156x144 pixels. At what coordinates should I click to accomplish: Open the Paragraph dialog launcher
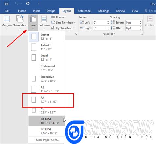142,34
